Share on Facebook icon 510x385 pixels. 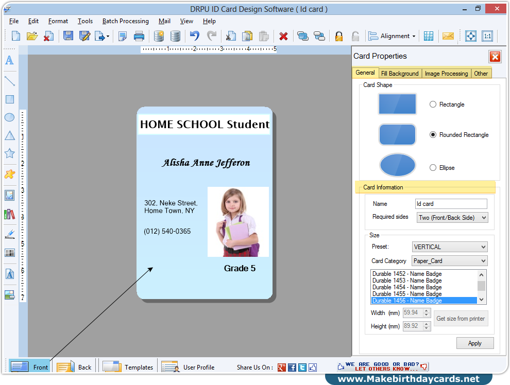coord(292,367)
